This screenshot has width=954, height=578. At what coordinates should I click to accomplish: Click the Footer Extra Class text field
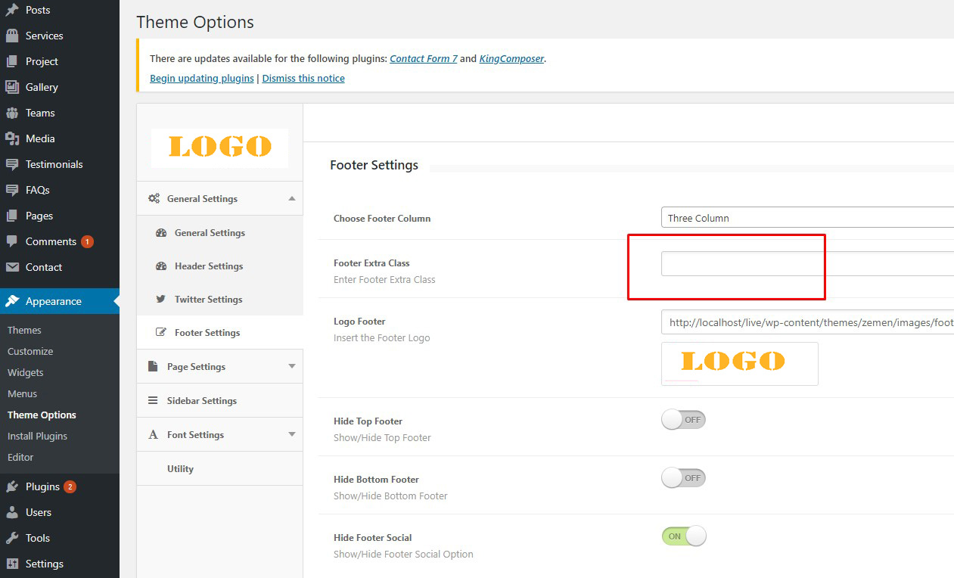806,264
